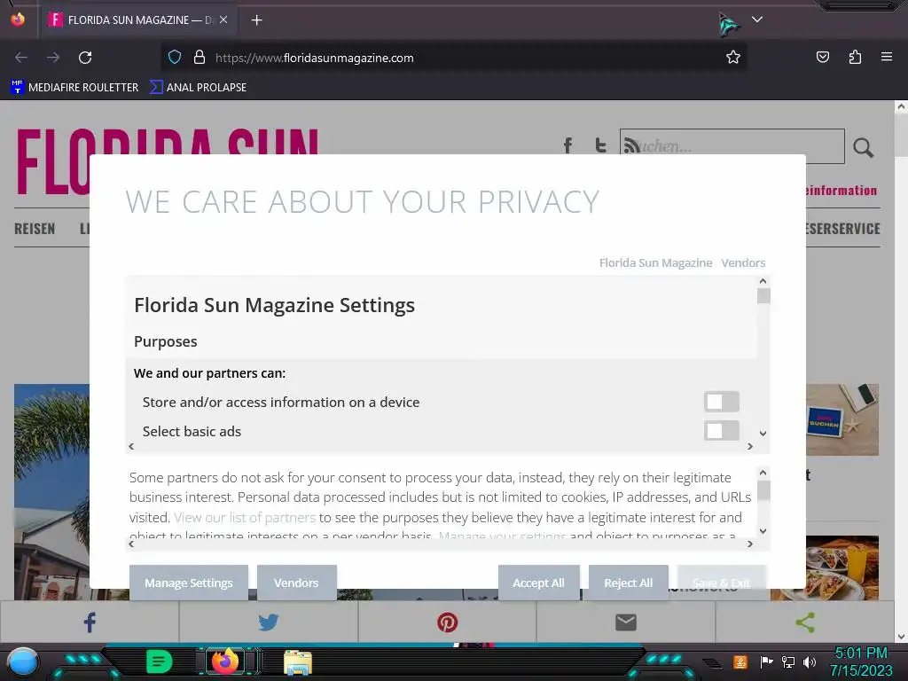This screenshot has width=908, height=681.
Task: Switch to the Florida Sun Magazine tab link
Action: (x=655, y=262)
